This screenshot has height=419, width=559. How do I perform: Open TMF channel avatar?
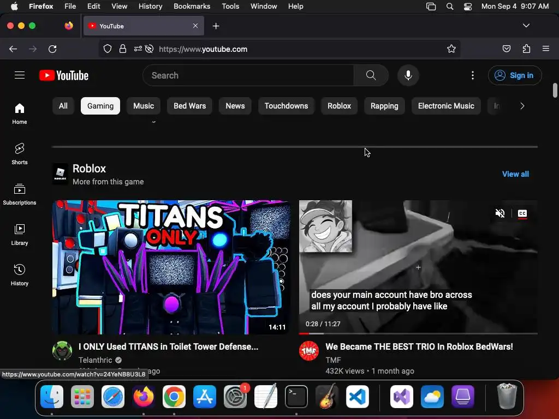(309, 351)
